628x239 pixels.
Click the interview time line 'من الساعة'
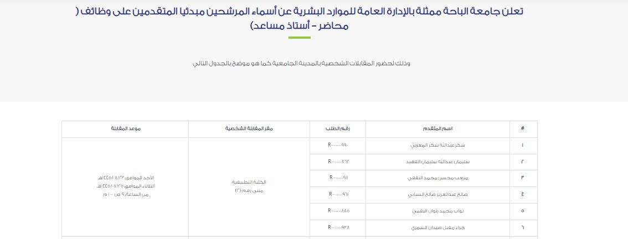pos(125,194)
